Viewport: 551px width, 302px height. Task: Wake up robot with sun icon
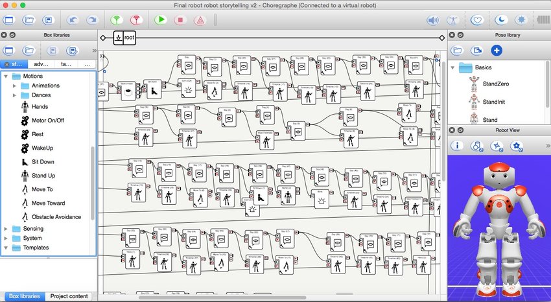521,20
